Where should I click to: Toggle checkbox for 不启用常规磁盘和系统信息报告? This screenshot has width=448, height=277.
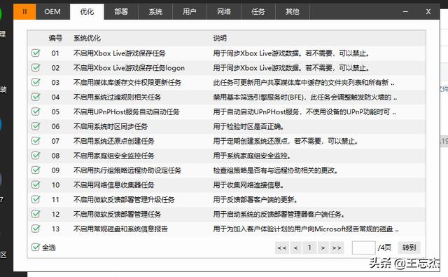[x=36, y=229]
